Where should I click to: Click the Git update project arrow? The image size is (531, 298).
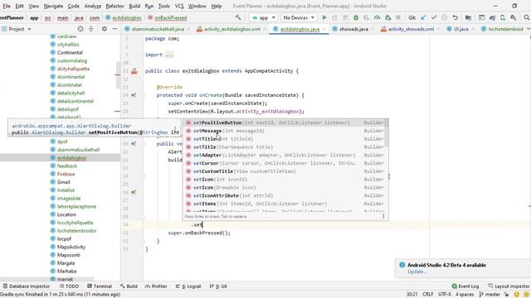coord(423,17)
